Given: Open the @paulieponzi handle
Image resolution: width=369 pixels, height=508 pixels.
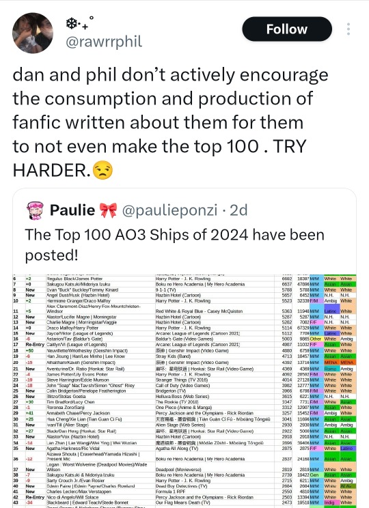Looking at the screenshot, I should pyautogui.click(x=169, y=210).
